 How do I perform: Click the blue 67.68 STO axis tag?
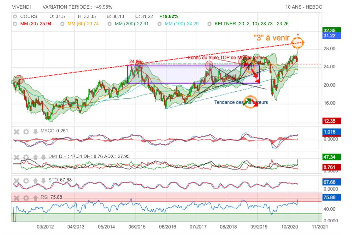click(x=331, y=182)
